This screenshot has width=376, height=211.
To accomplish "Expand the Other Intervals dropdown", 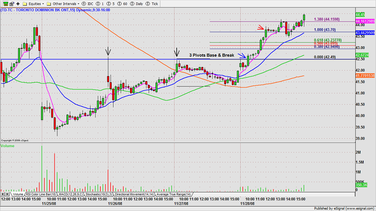I will (63, 4).
